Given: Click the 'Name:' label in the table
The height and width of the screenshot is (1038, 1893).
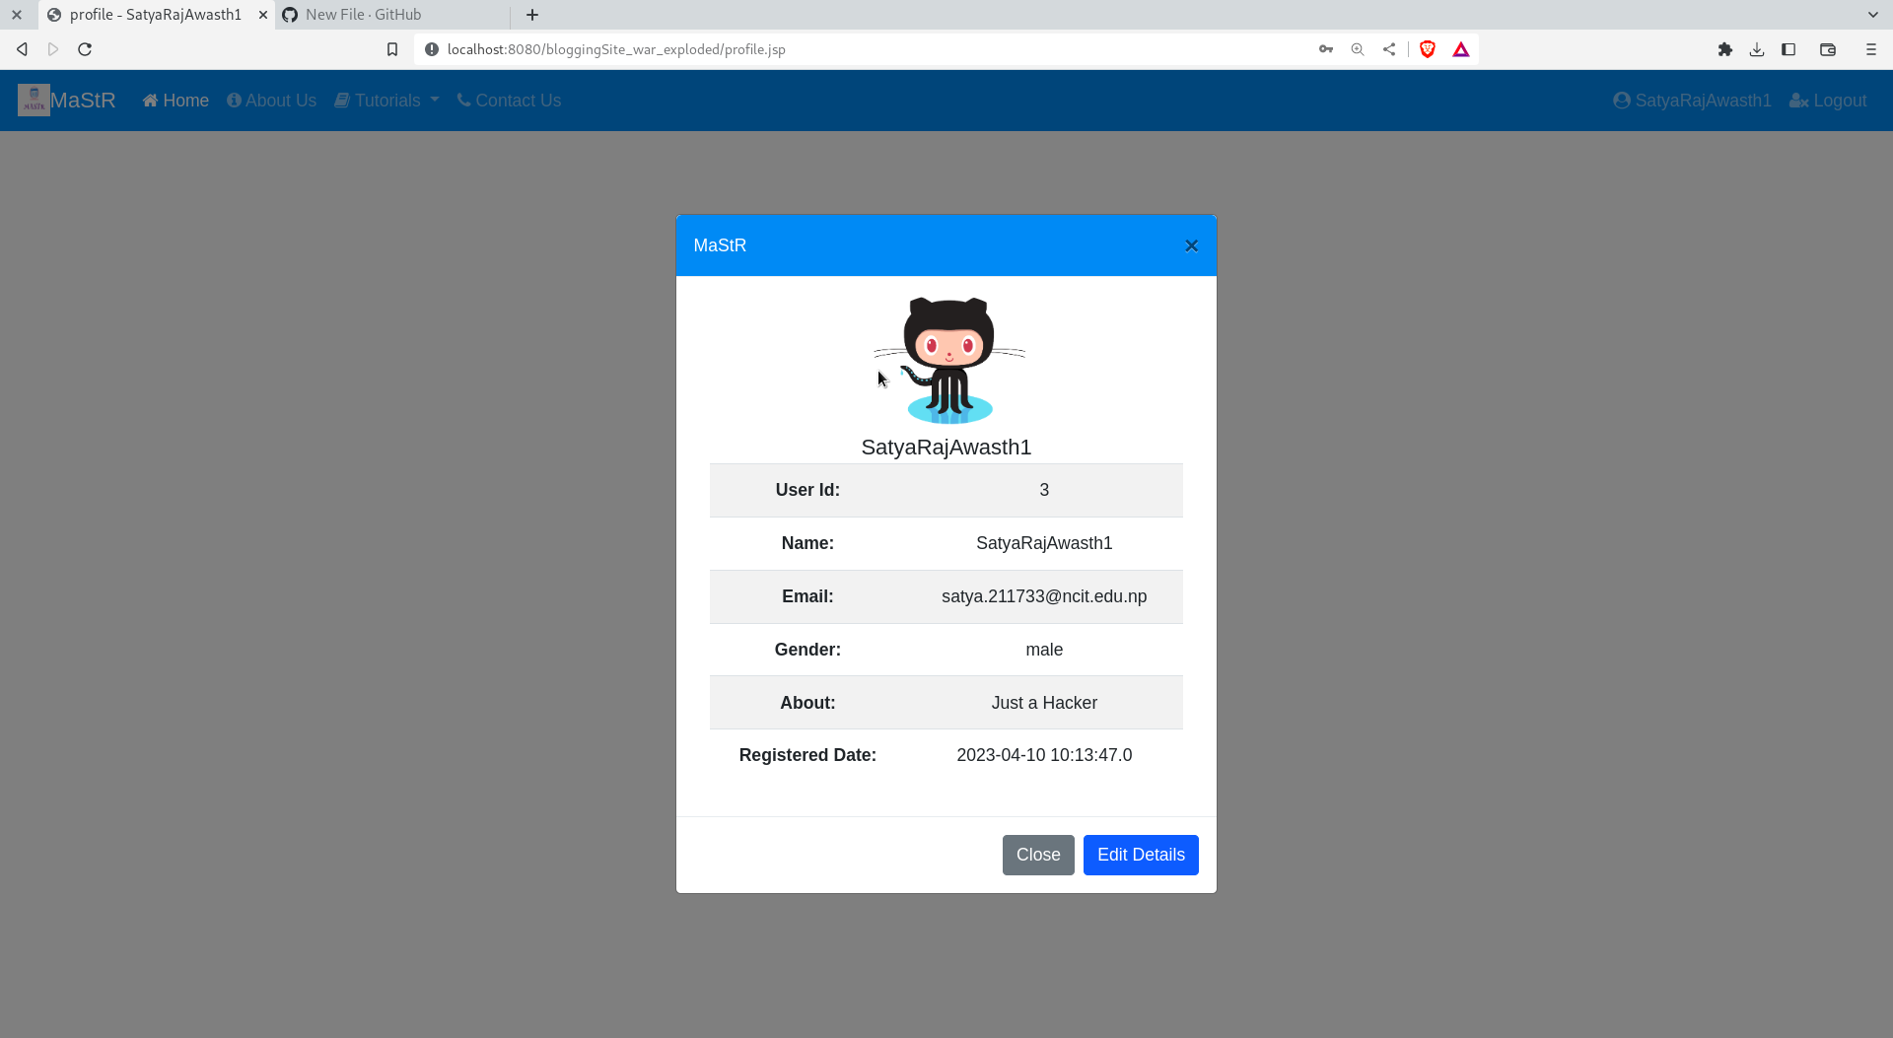Looking at the screenshot, I should click(807, 543).
